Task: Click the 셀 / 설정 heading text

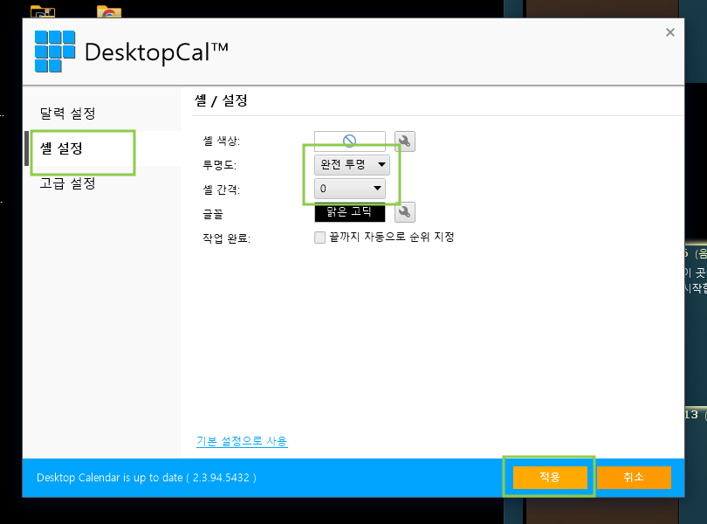Action: [x=221, y=100]
